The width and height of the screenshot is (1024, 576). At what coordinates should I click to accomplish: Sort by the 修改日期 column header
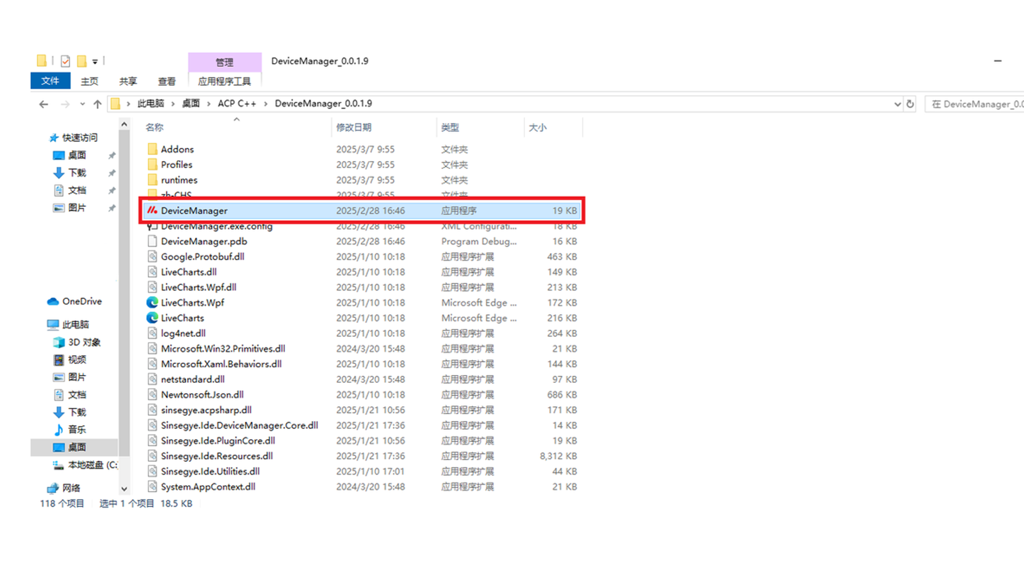click(x=354, y=127)
